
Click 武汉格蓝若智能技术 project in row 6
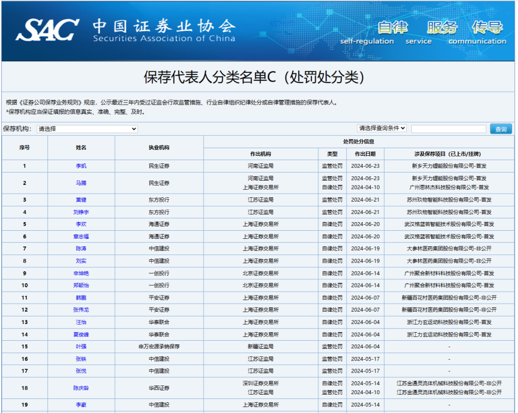(x=449, y=236)
